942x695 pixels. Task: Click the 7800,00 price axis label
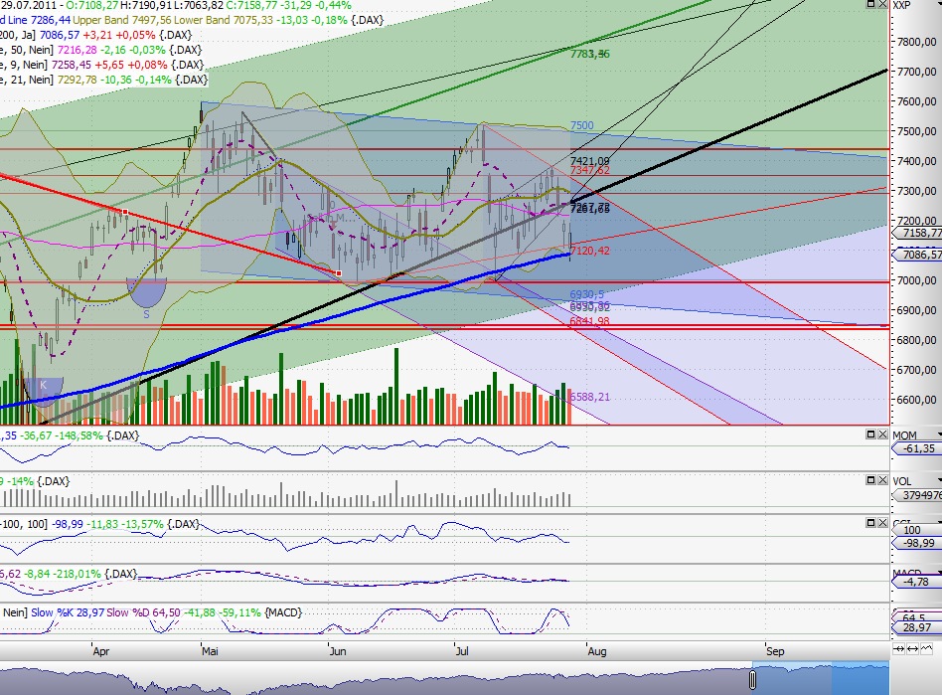pyautogui.click(x=916, y=42)
